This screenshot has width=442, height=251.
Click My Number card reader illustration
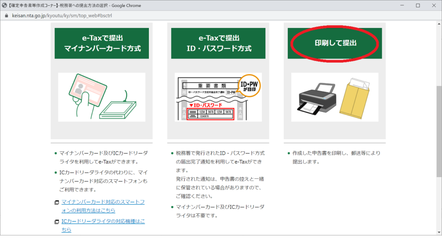[x=102, y=97]
